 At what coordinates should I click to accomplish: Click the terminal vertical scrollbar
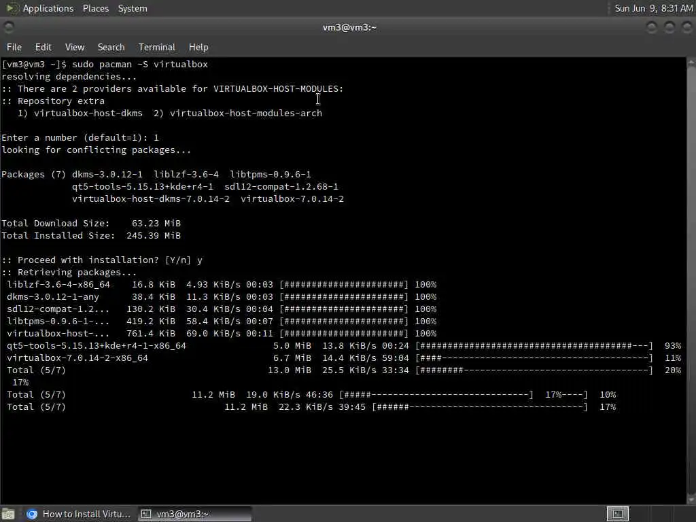point(691,281)
